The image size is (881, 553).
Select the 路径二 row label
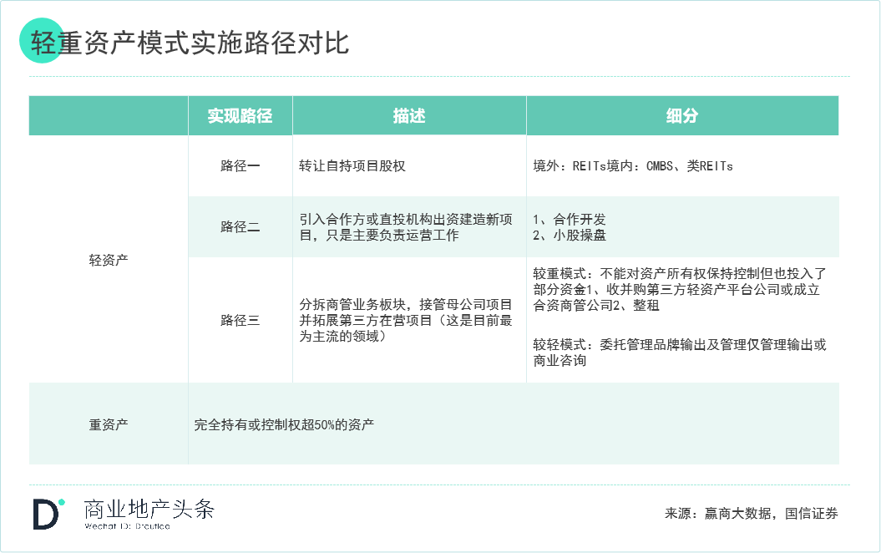pos(240,226)
